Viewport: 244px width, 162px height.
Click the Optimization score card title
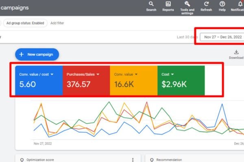click(40, 160)
